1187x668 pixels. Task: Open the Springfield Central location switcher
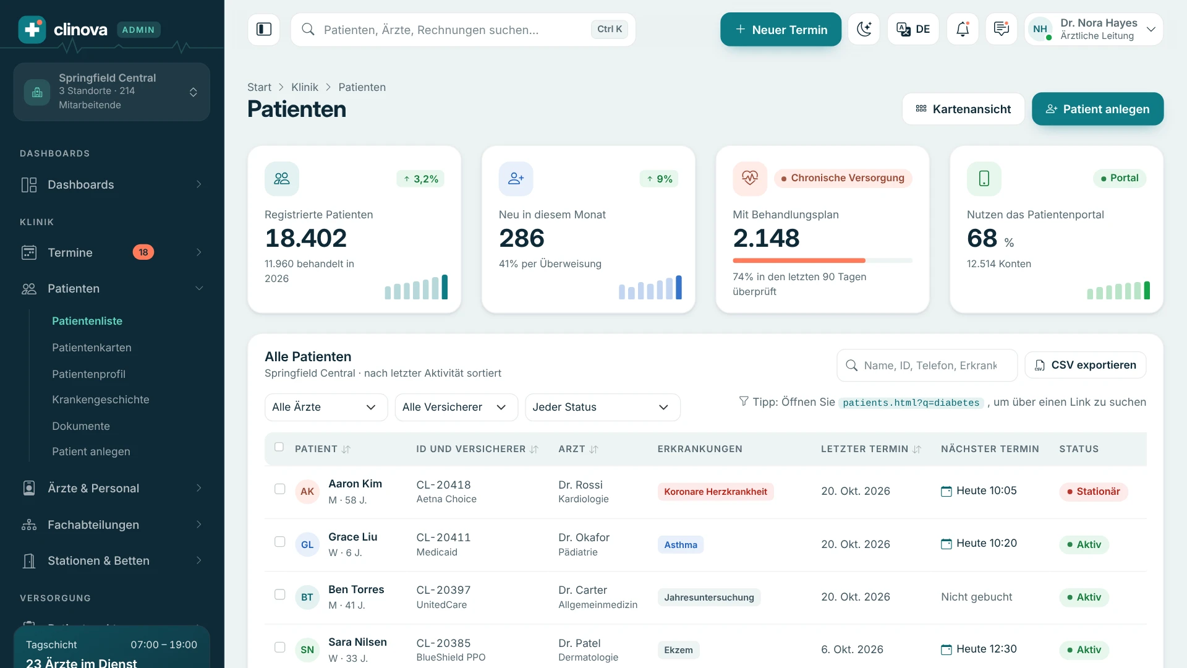pyautogui.click(x=111, y=92)
